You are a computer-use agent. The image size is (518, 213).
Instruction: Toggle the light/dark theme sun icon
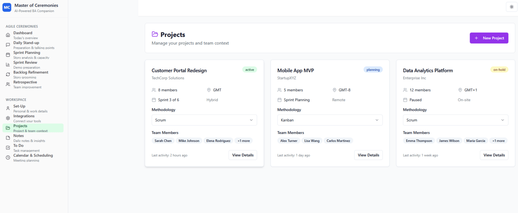click(x=512, y=7)
